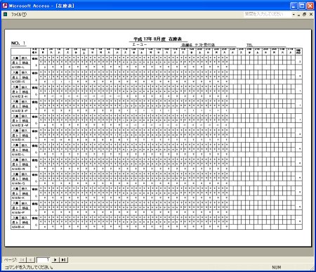Click the NO. 1 label on the report

click(18, 43)
